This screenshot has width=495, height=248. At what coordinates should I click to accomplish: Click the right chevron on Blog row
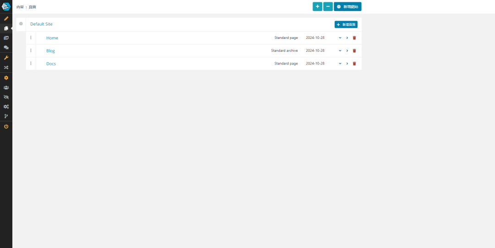coord(347,50)
